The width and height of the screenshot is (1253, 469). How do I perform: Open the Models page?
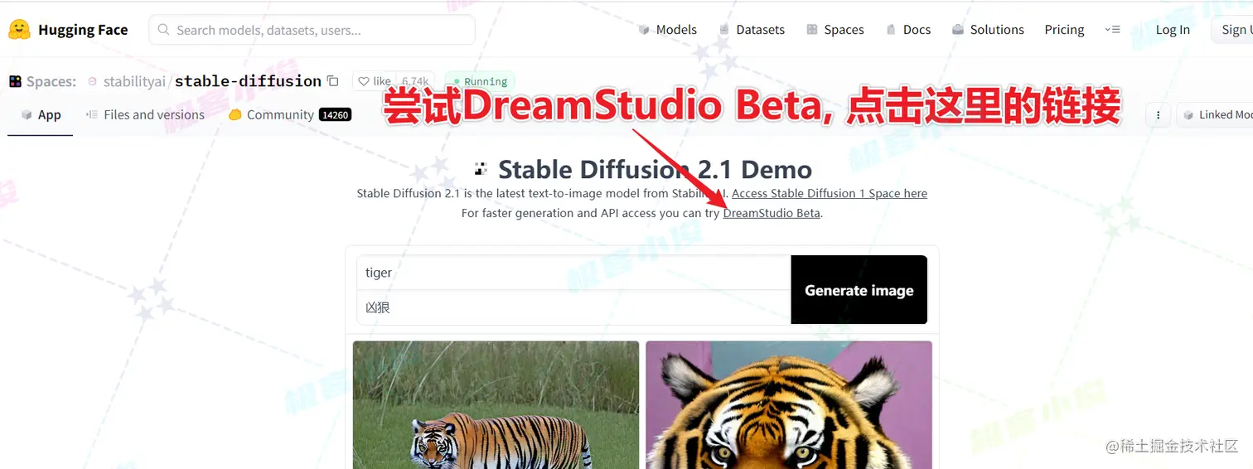point(667,30)
